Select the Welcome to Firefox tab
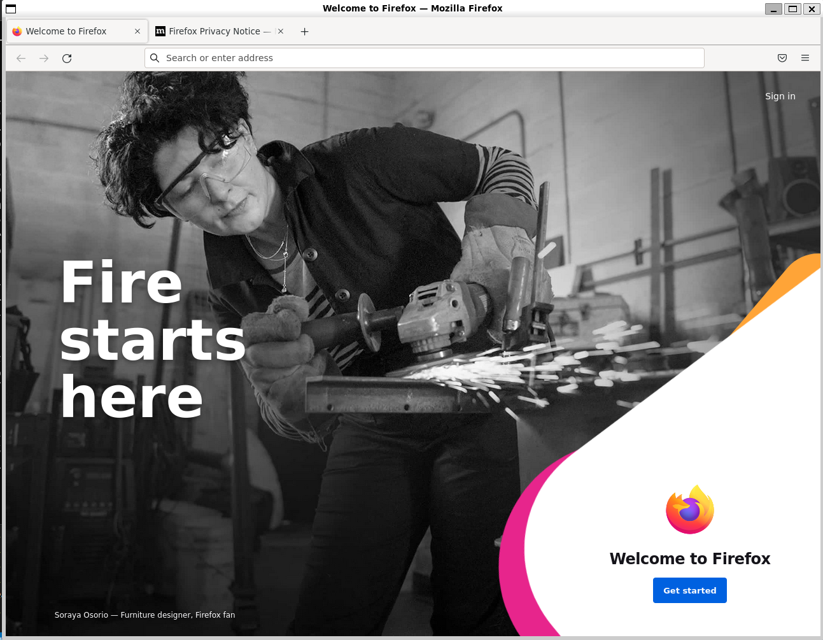This screenshot has width=823, height=640. click(77, 31)
